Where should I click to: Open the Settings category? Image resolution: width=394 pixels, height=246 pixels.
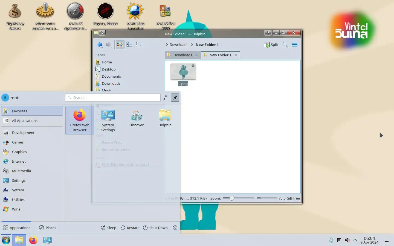pos(32,180)
